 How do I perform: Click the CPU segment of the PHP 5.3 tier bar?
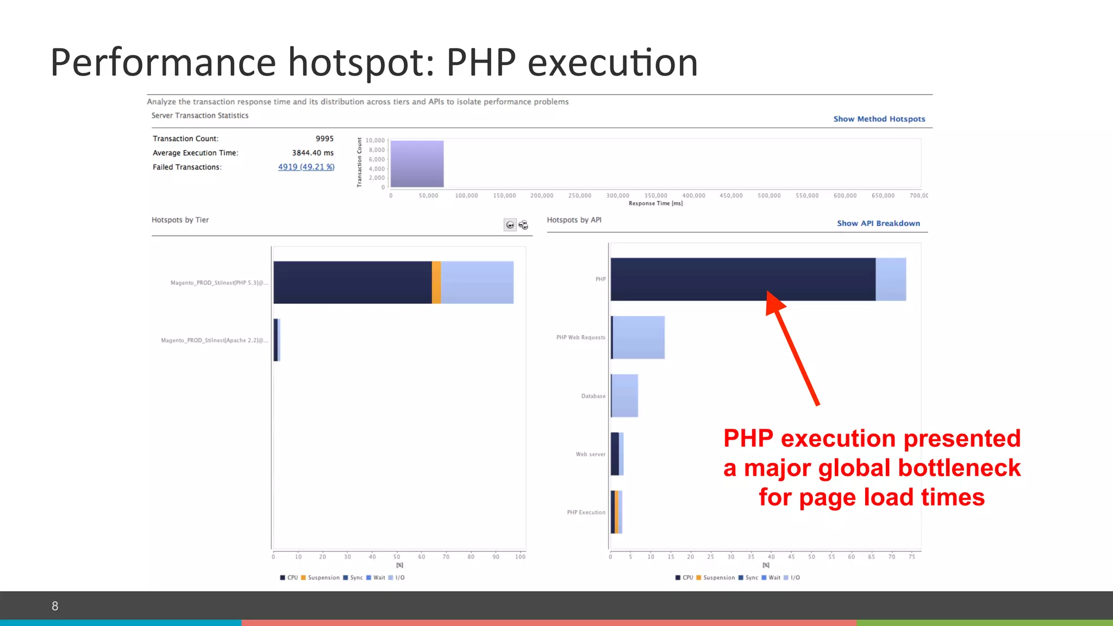(x=353, y=283)
